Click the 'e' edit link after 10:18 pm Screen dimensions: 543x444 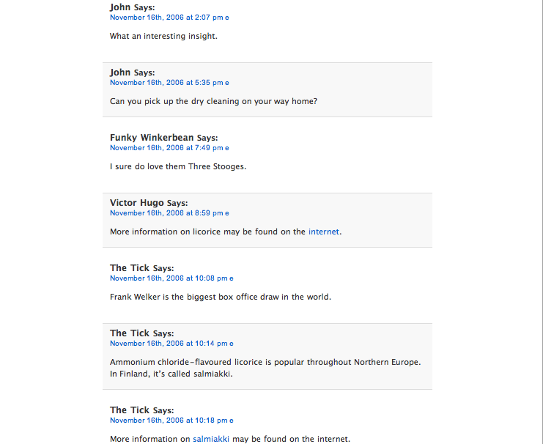coord(232,421)
